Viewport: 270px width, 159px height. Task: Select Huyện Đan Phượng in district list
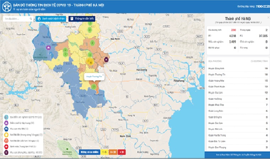[238, 148]
